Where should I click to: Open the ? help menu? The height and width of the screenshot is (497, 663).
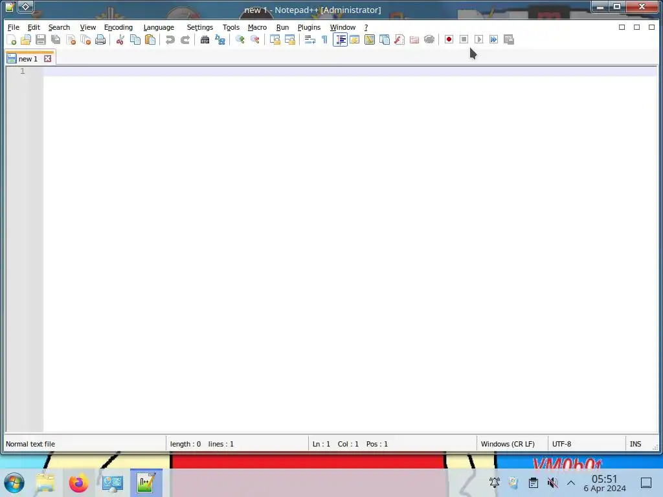tap(366, 27)
